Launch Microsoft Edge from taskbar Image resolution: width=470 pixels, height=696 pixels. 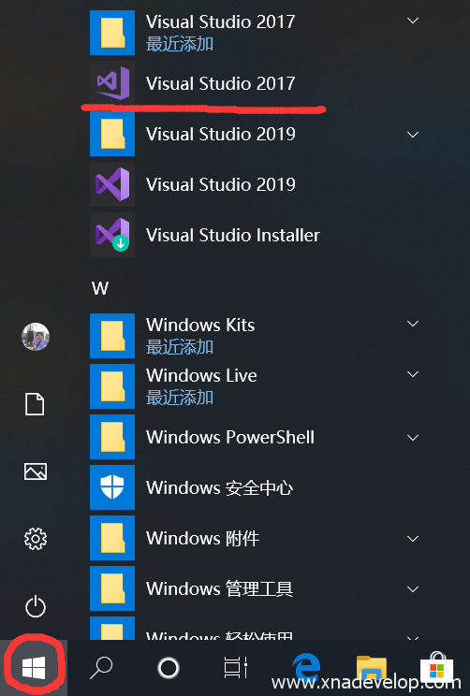[306, 668]
